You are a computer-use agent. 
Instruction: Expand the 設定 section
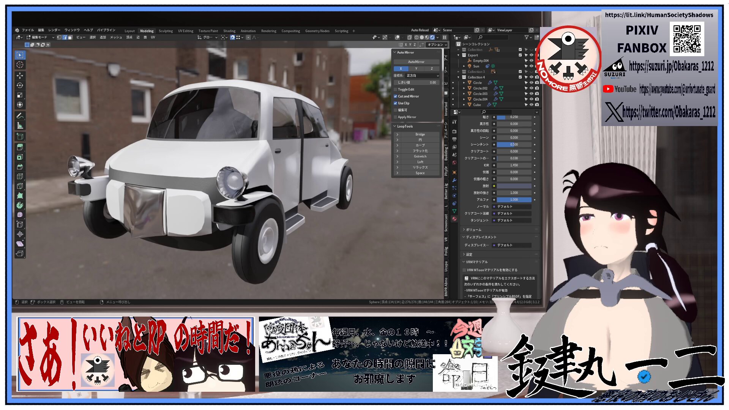tap(464, 255)
